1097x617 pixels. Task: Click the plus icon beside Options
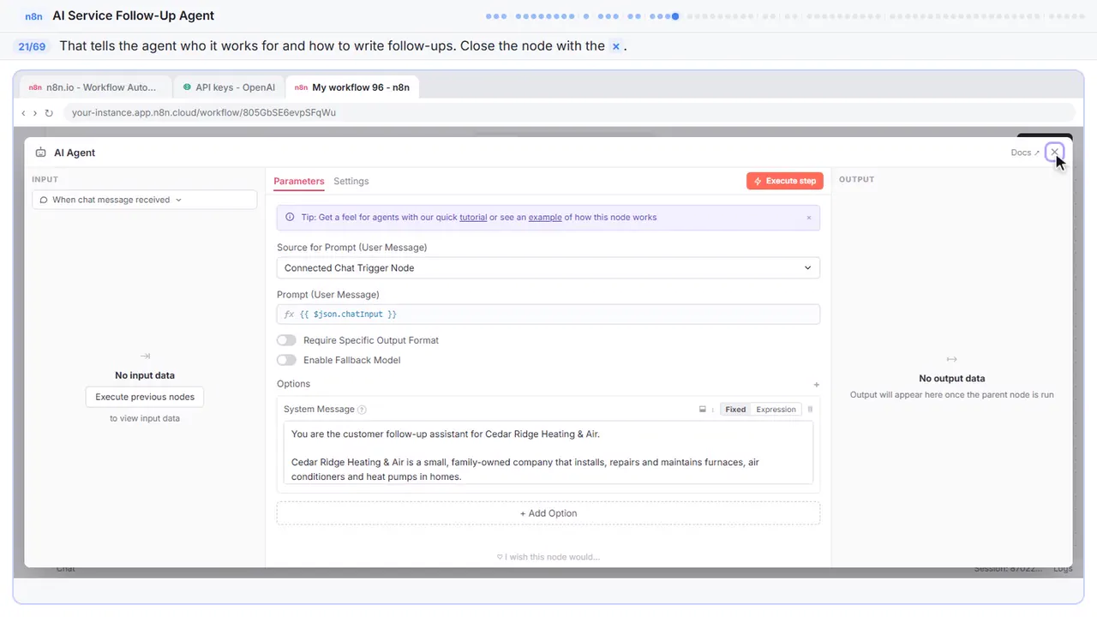pos(816,385)
